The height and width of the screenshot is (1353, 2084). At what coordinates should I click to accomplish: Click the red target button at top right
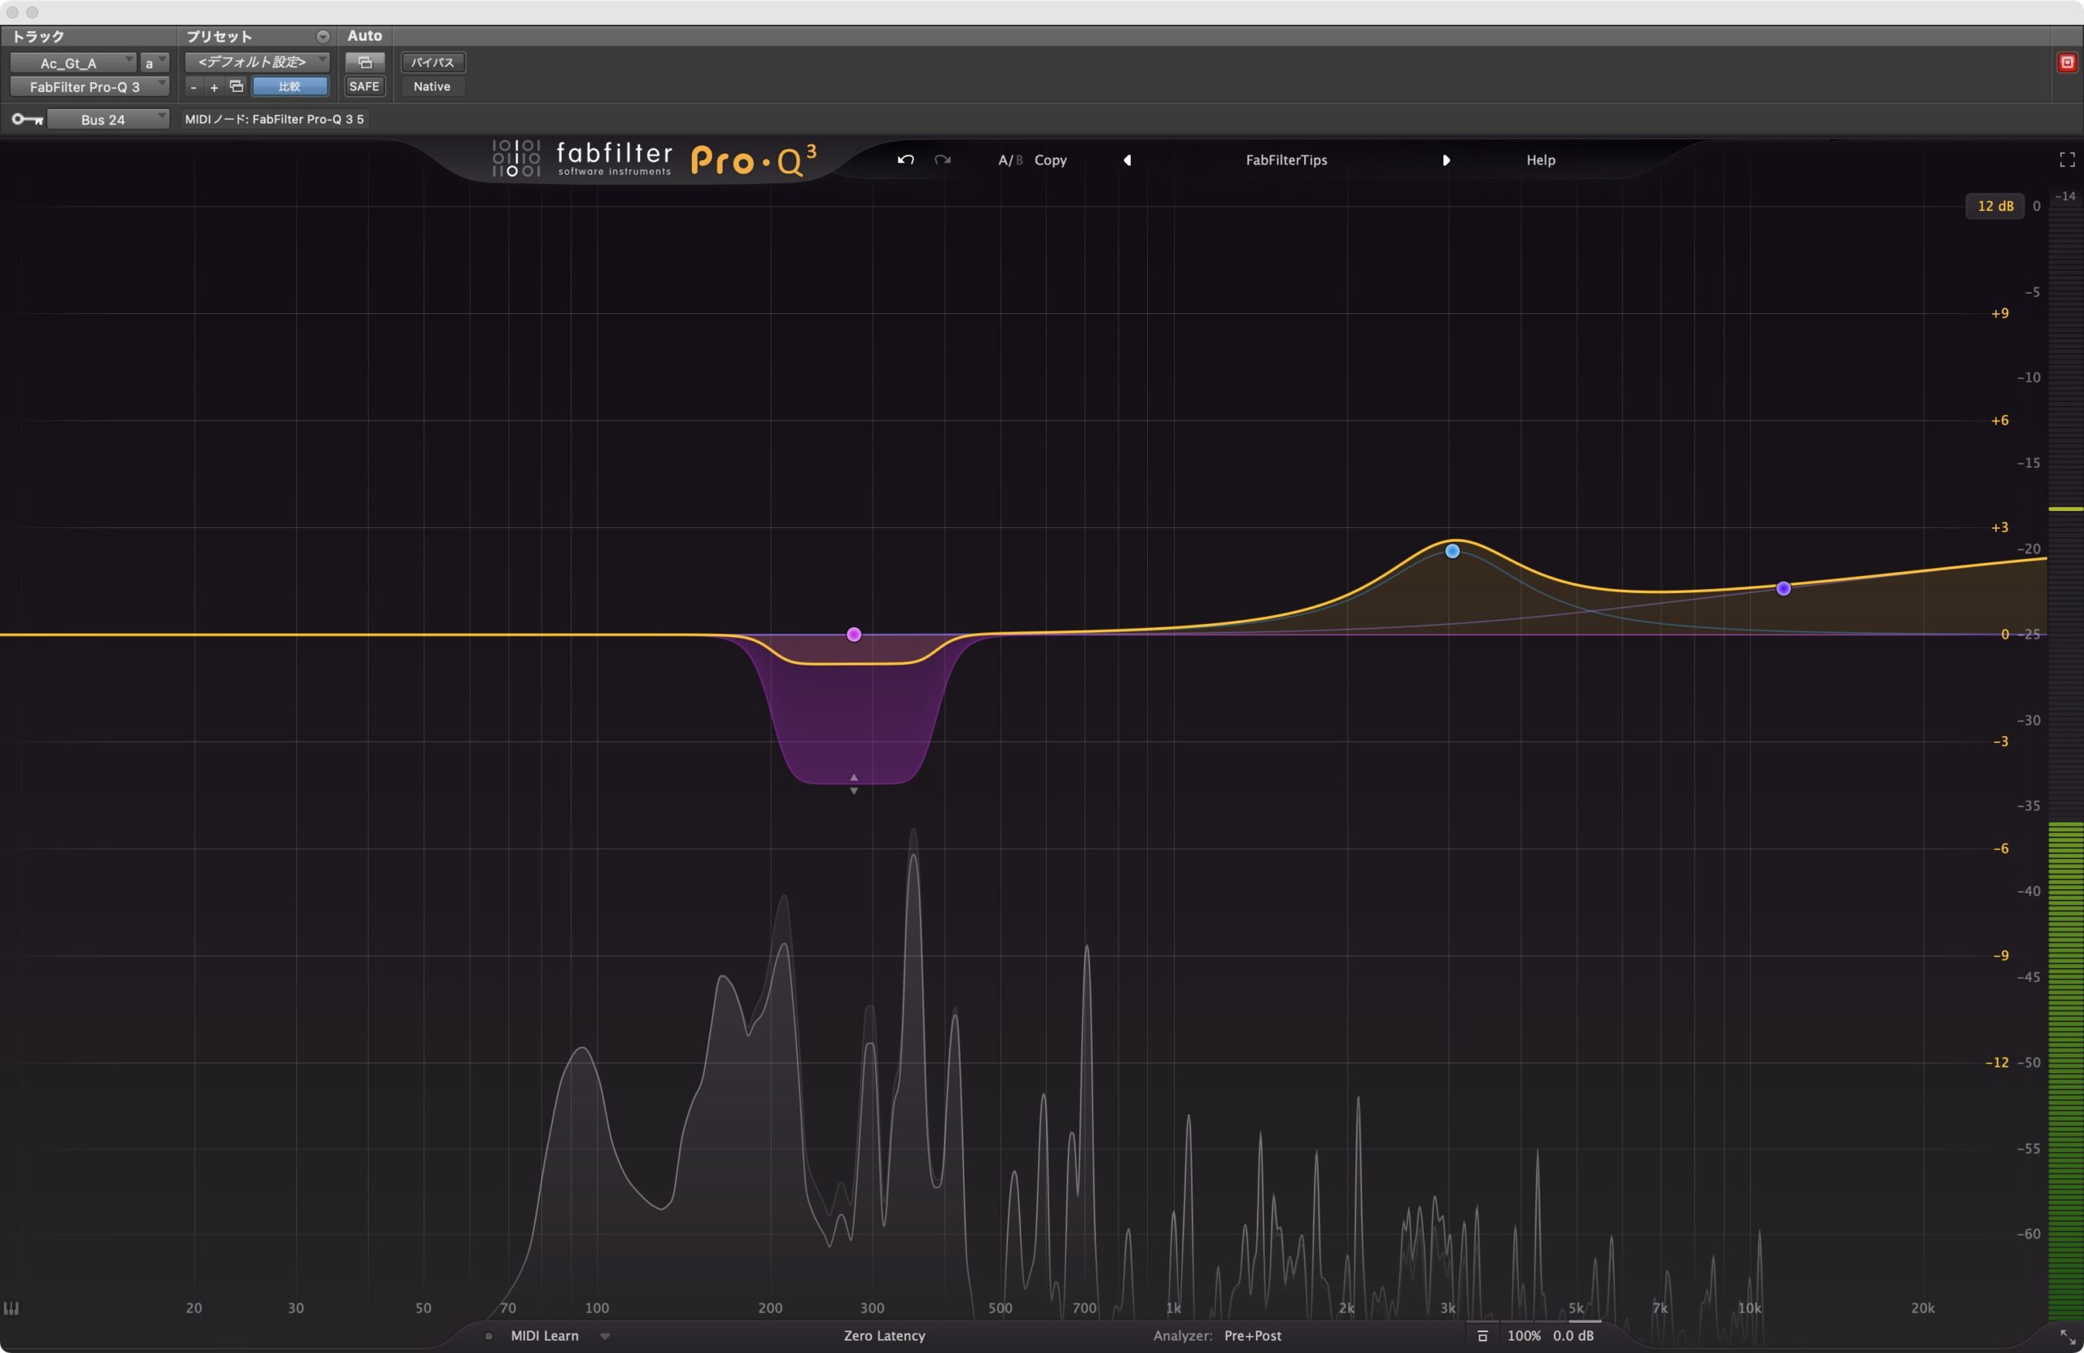pos(2066,62)
